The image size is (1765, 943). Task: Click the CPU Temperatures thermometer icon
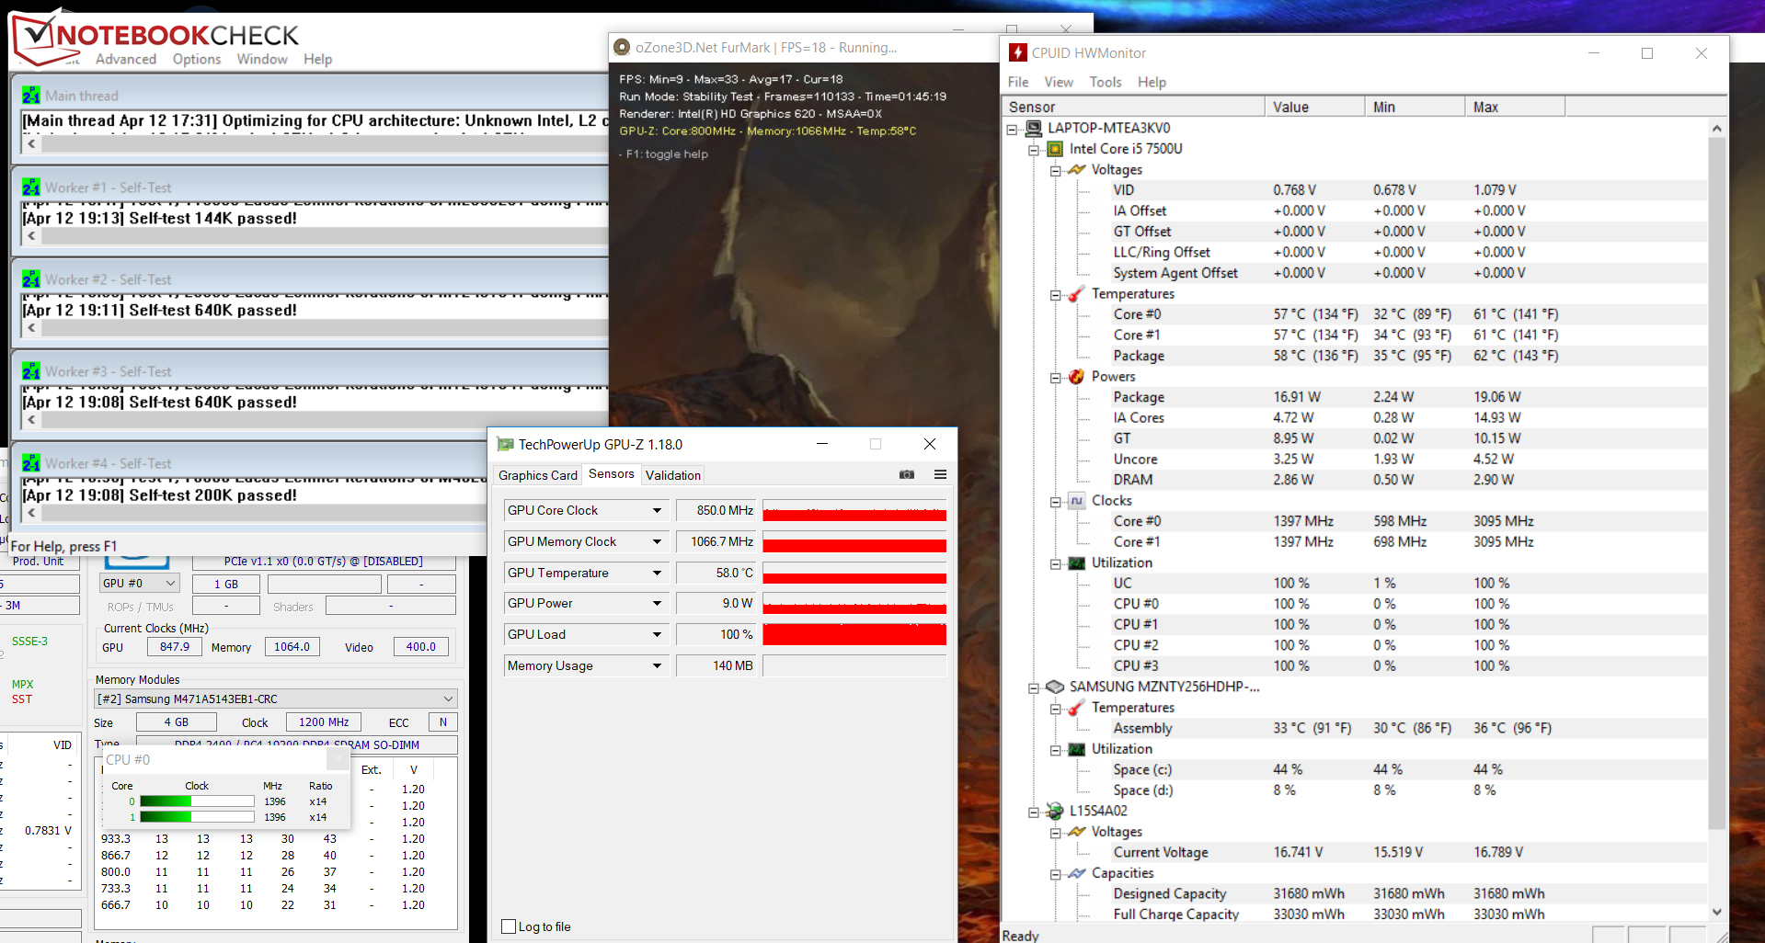click(x=1076, y=294)
